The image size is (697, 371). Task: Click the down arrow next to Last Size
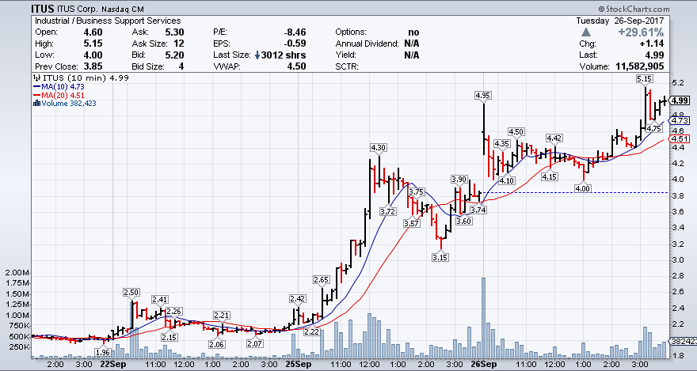coord(257,55)
